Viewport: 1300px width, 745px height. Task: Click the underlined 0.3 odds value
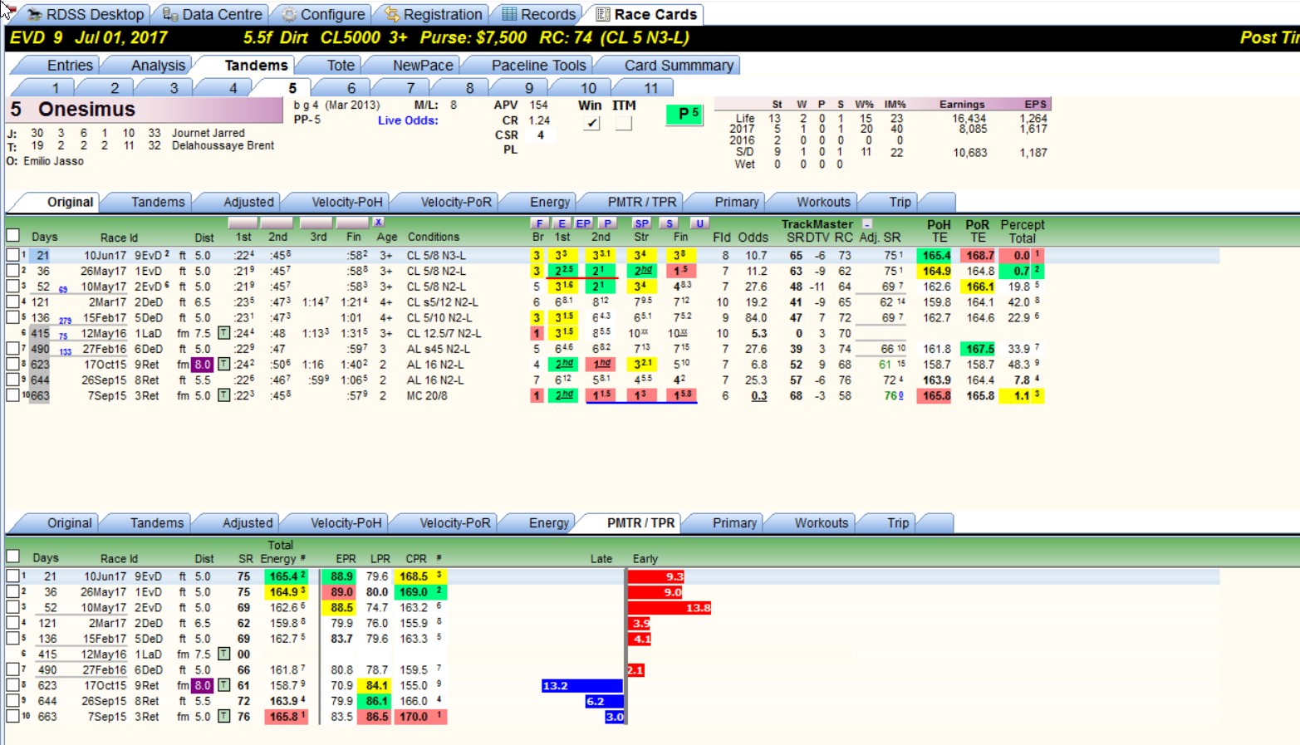point(759,396)
